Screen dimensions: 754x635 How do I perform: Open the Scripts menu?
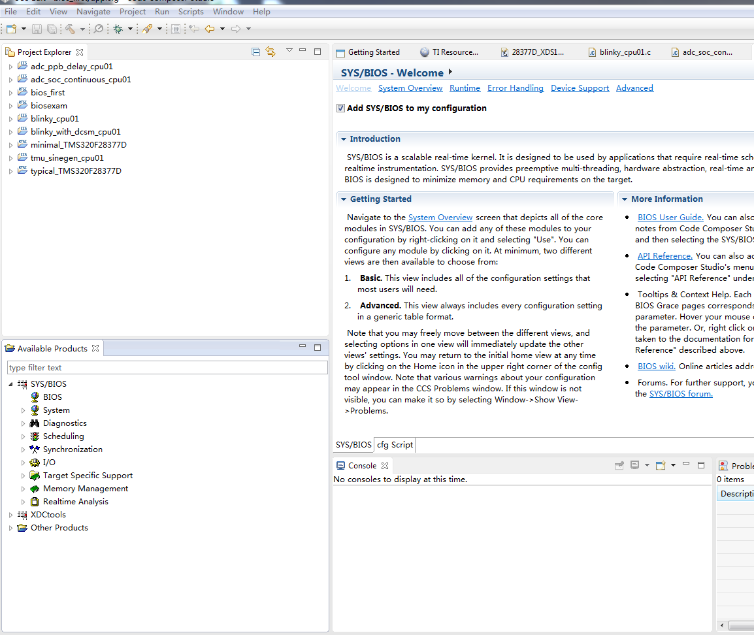[191, 12]
